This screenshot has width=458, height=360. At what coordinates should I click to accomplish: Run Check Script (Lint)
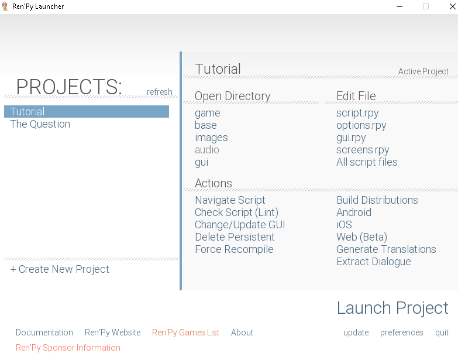(236, 212)
